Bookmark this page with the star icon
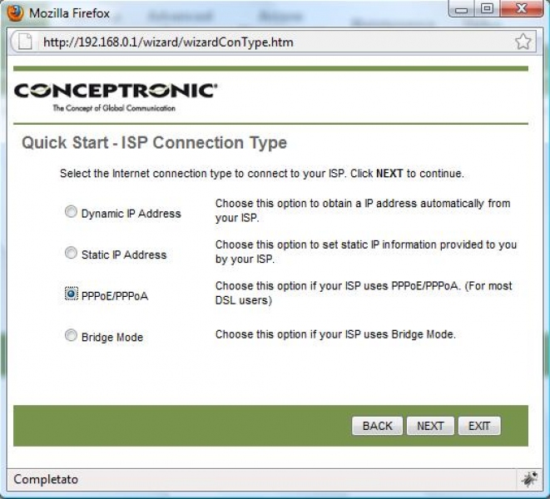 pos(523,42)
